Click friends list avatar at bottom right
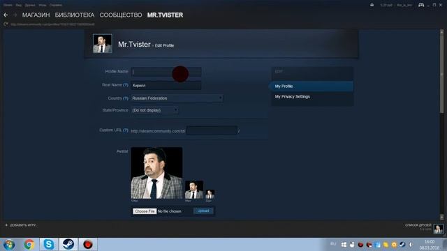The height and width of the screenshot is (251, 447). (439, 229)
